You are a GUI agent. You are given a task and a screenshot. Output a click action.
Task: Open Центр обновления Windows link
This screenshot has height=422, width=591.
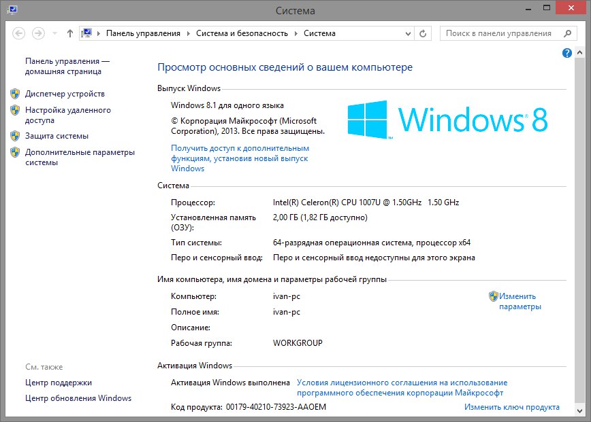click(x=78, y=398)
